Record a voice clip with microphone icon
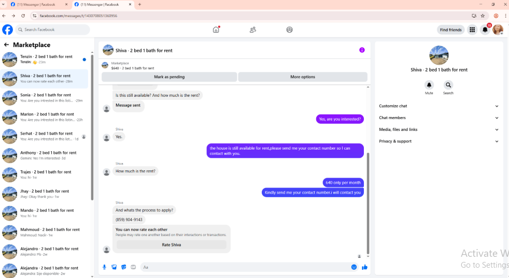Viewport: 509px width, 278px height. pyautogui.click(x=104, y=267)
